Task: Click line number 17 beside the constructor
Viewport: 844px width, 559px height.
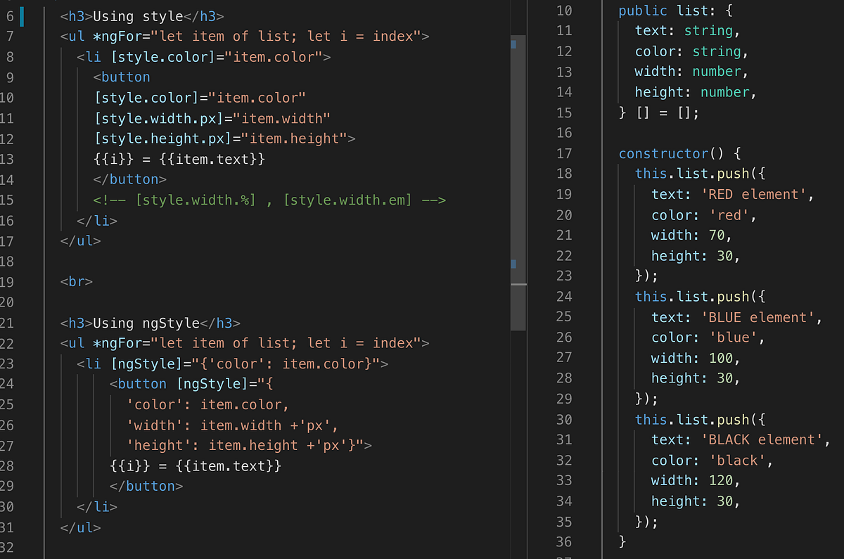Action: pyautogui.click(x=564, y=153)
